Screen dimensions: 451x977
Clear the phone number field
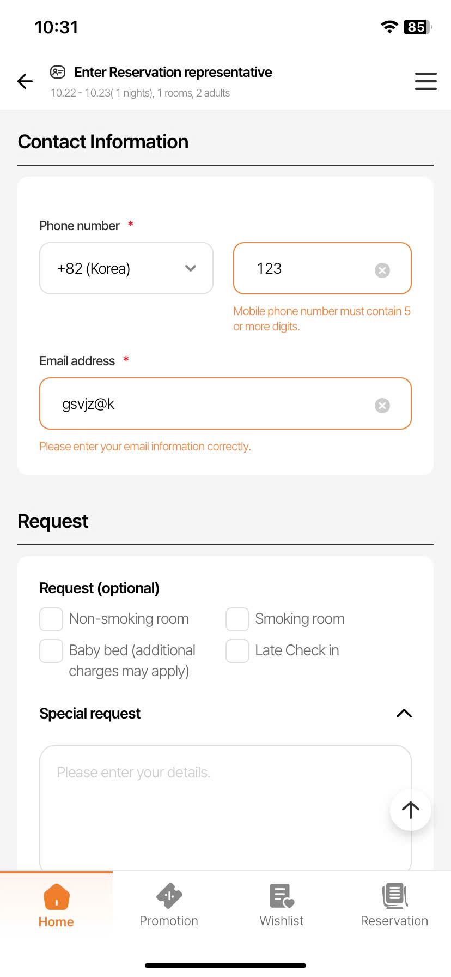click(x=382, y=270)
